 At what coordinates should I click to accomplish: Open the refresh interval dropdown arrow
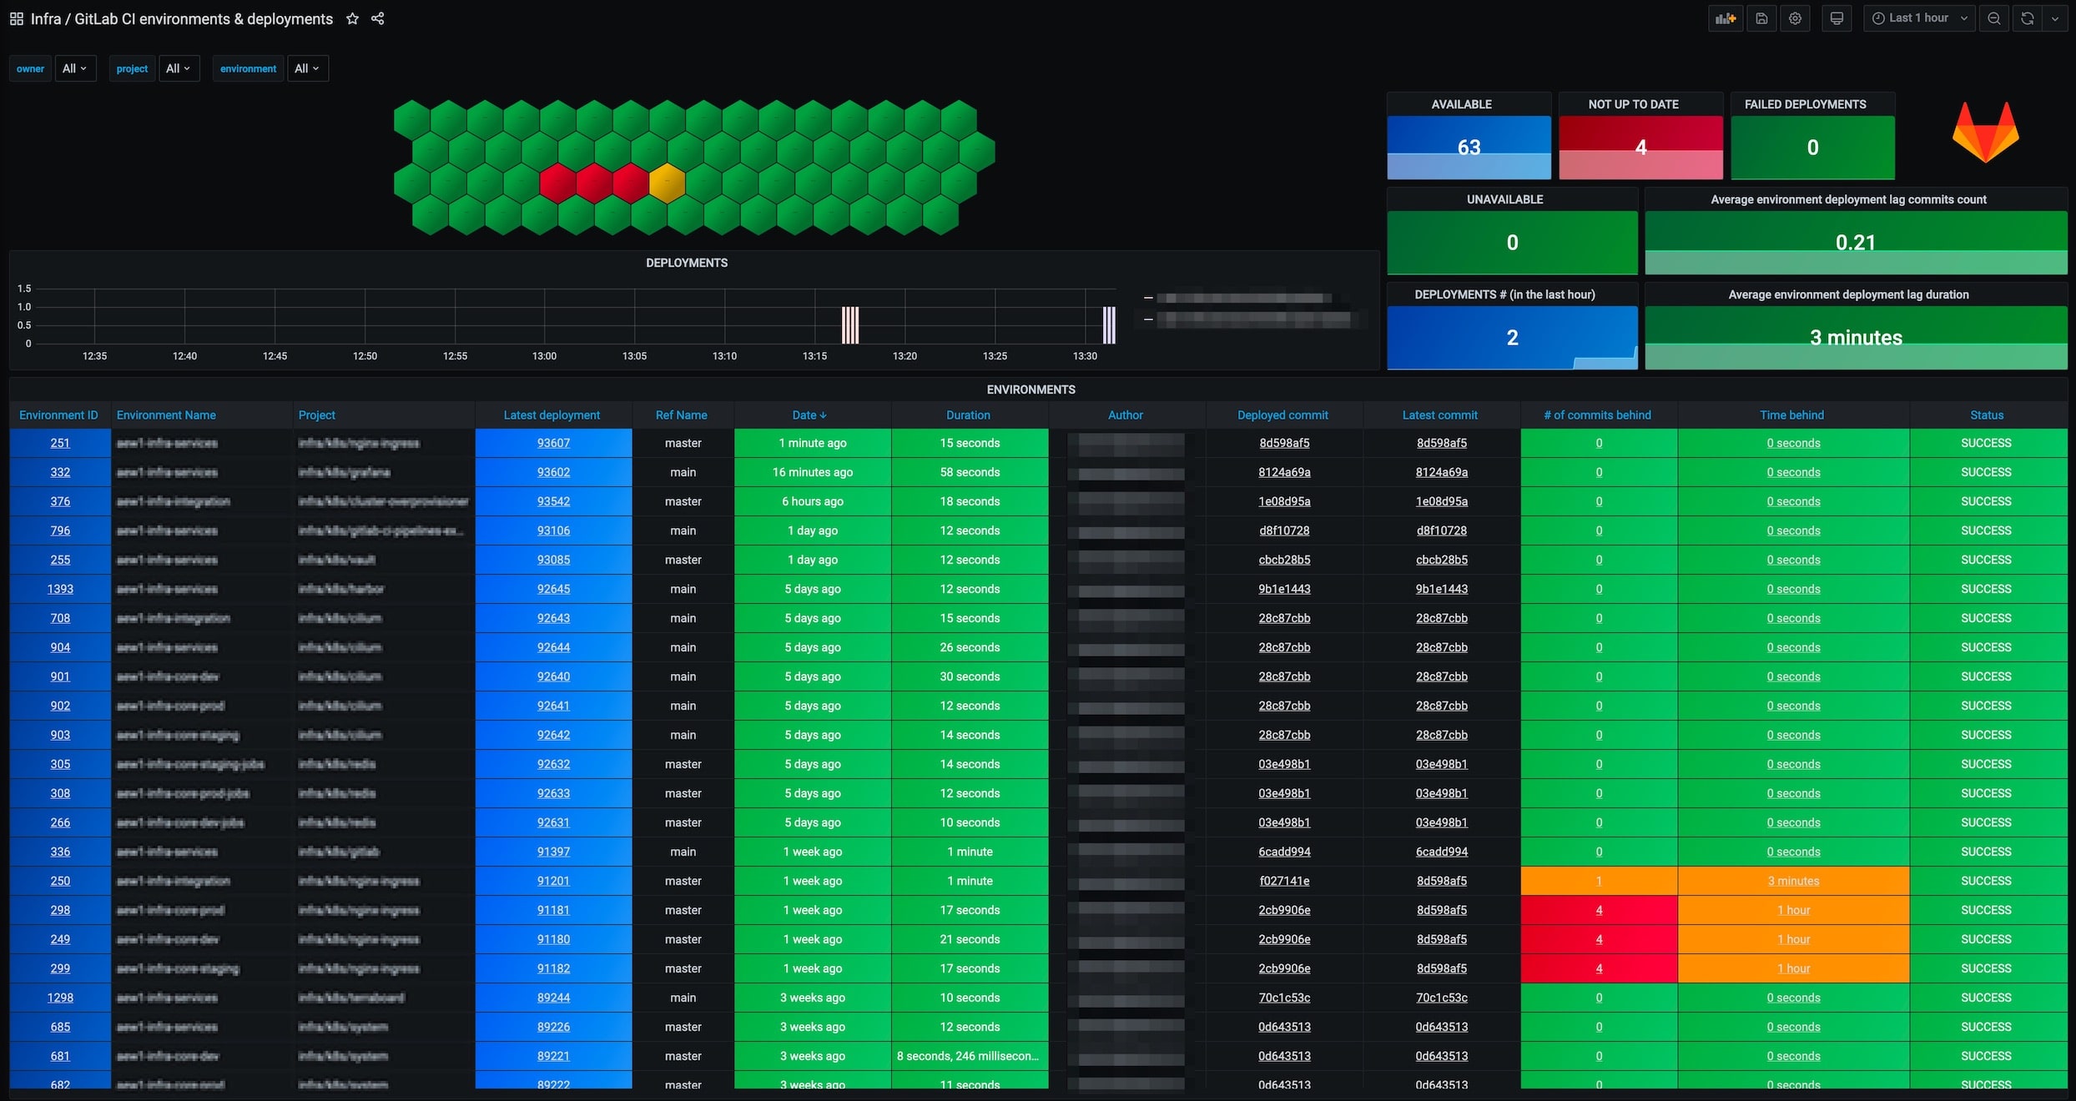tap(2055, 18)
